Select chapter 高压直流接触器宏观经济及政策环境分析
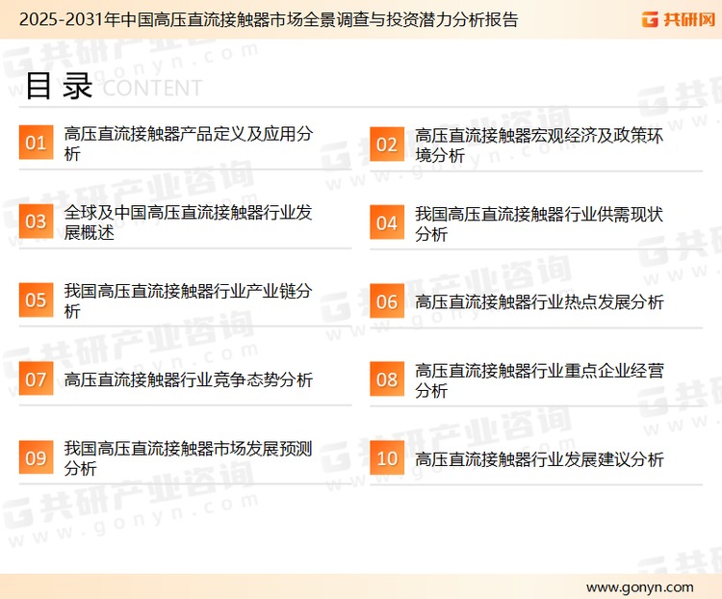 [x=539, y=145]
